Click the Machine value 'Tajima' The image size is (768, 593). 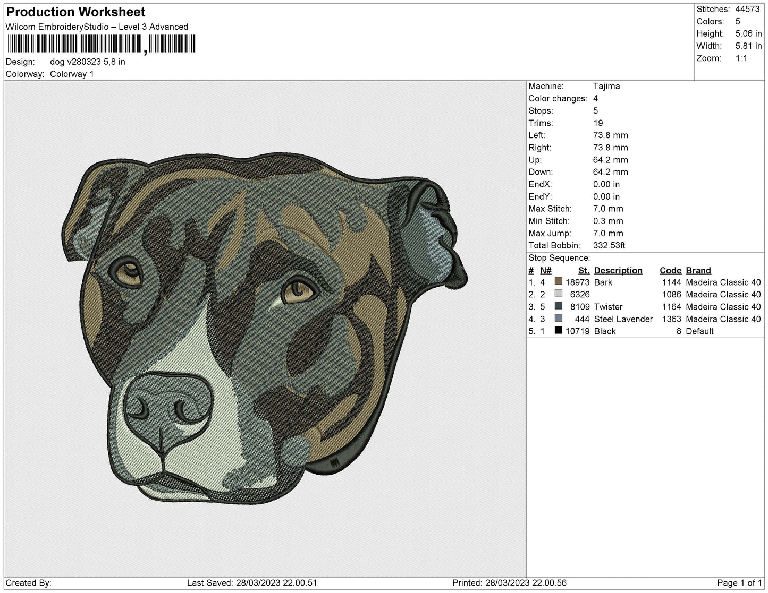(606, 86)
